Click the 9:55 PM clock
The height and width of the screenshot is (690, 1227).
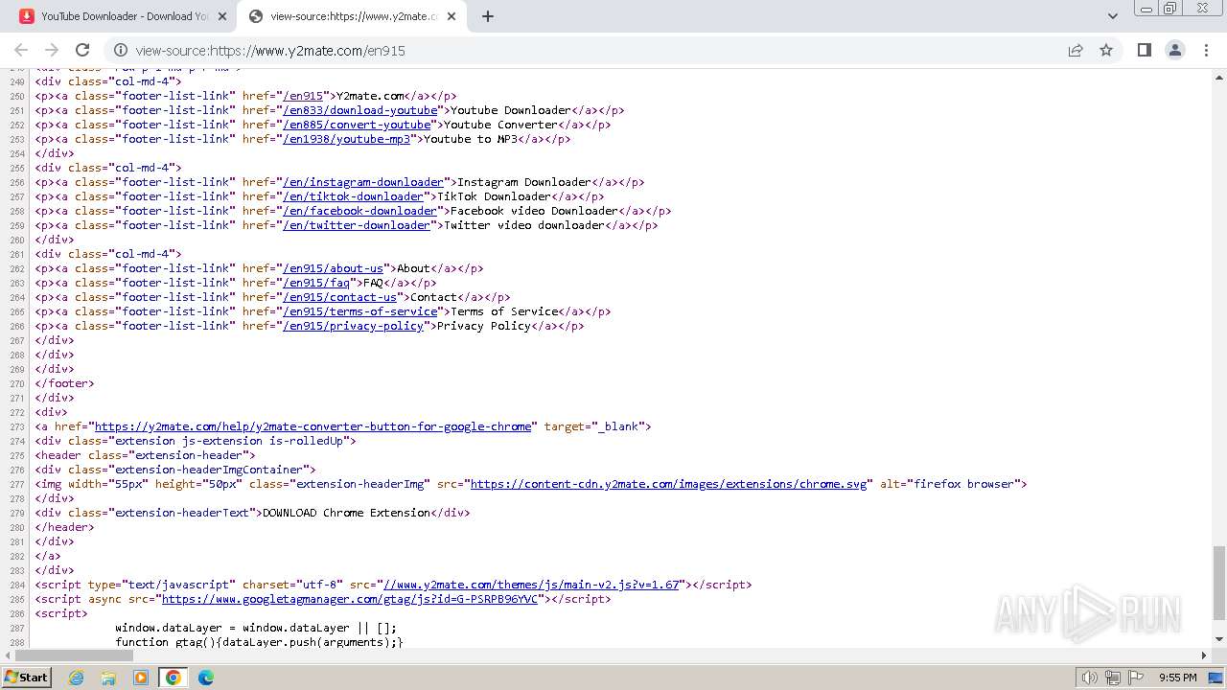[1178, 678]
